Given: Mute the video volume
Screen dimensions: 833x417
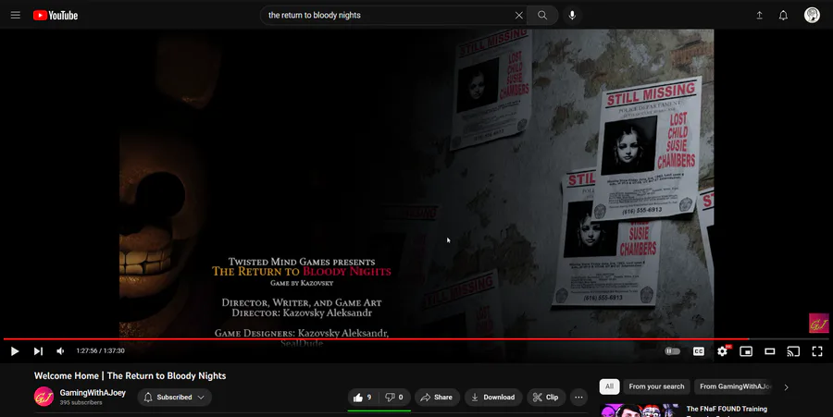Looking at the screenshot, I should (60, 351).
